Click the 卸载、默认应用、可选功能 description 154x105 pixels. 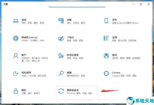[124, 40]
